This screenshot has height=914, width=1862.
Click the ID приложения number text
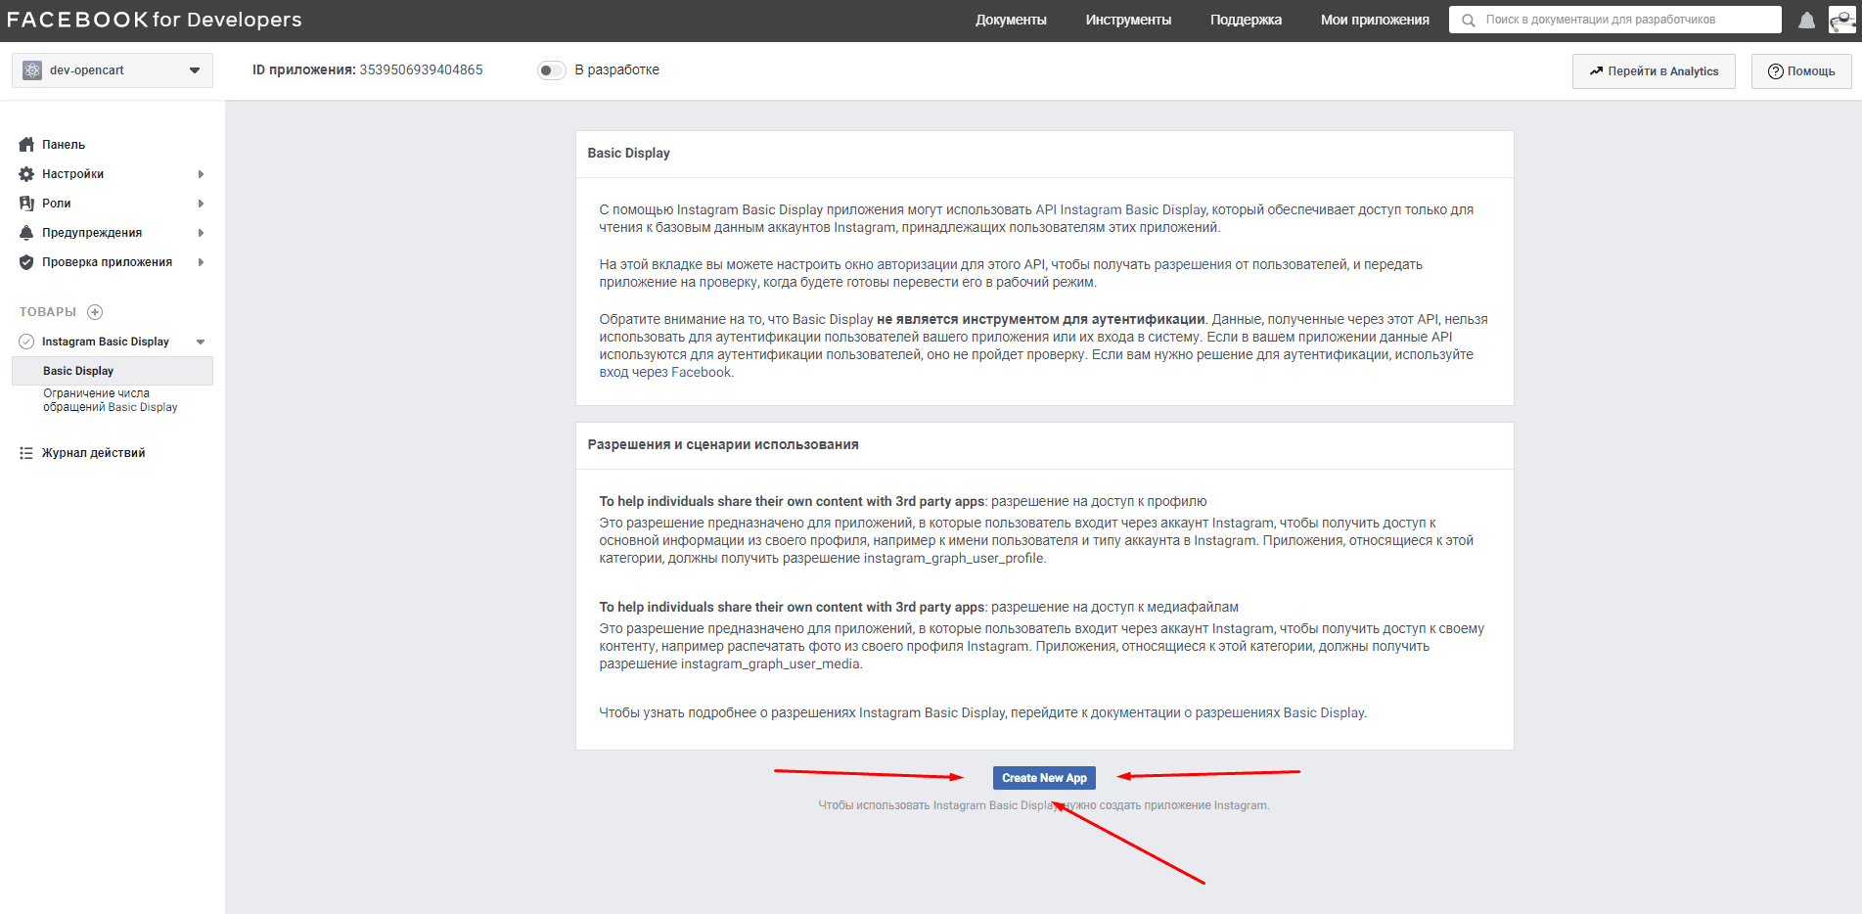click(x=421, y=69)
